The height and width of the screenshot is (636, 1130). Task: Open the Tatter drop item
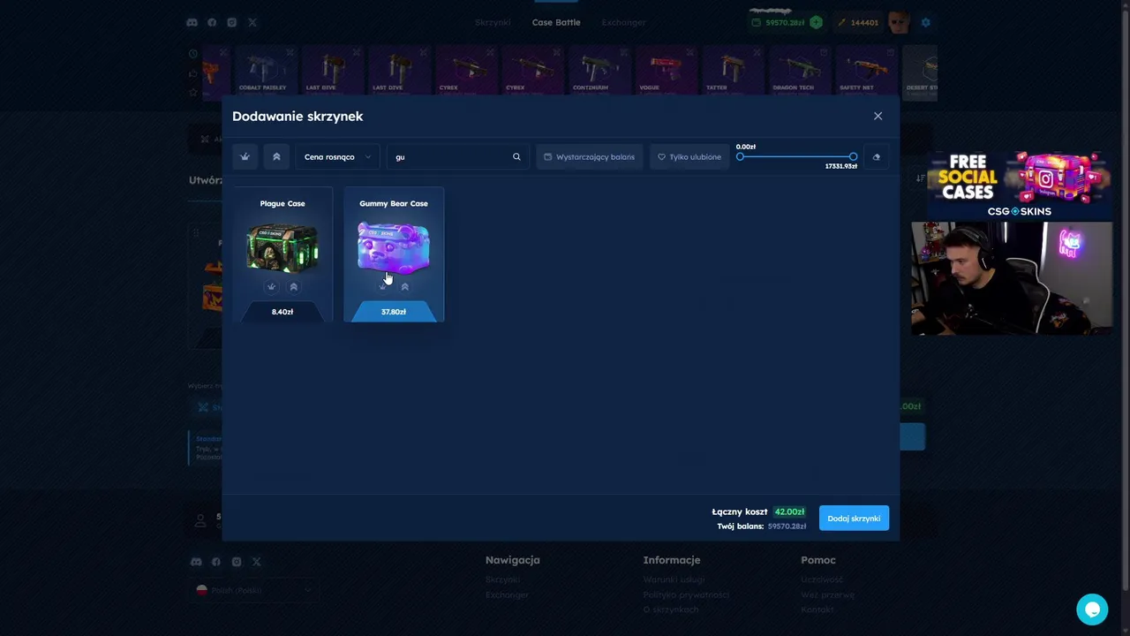734,70
